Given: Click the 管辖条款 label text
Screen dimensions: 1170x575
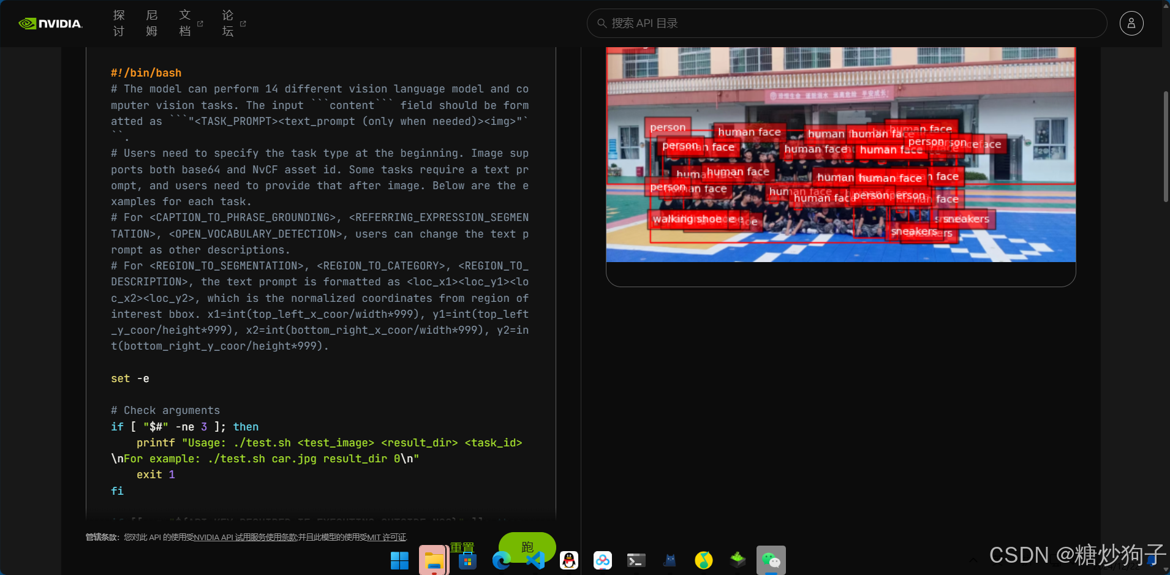Looking at the screenshot, I should click(102, 537).
